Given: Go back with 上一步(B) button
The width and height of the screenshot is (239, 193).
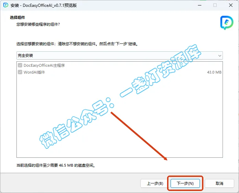Looking at the screenshot, I should 155,183.
